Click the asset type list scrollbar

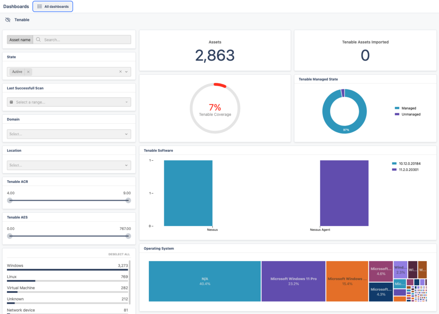[129, 282]
